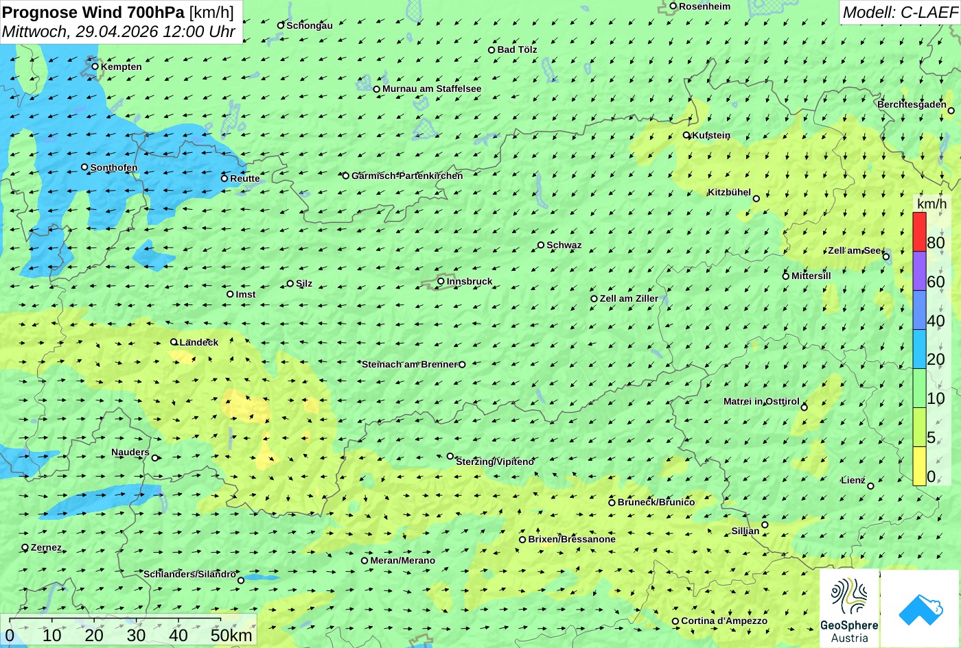Click the Berchtesgaden location marker
The height and width of the screenshot is (648, 961).
pos(951,110)
